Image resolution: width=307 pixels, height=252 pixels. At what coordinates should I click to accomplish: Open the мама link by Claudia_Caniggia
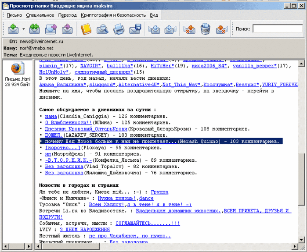[x=51, y=117]
